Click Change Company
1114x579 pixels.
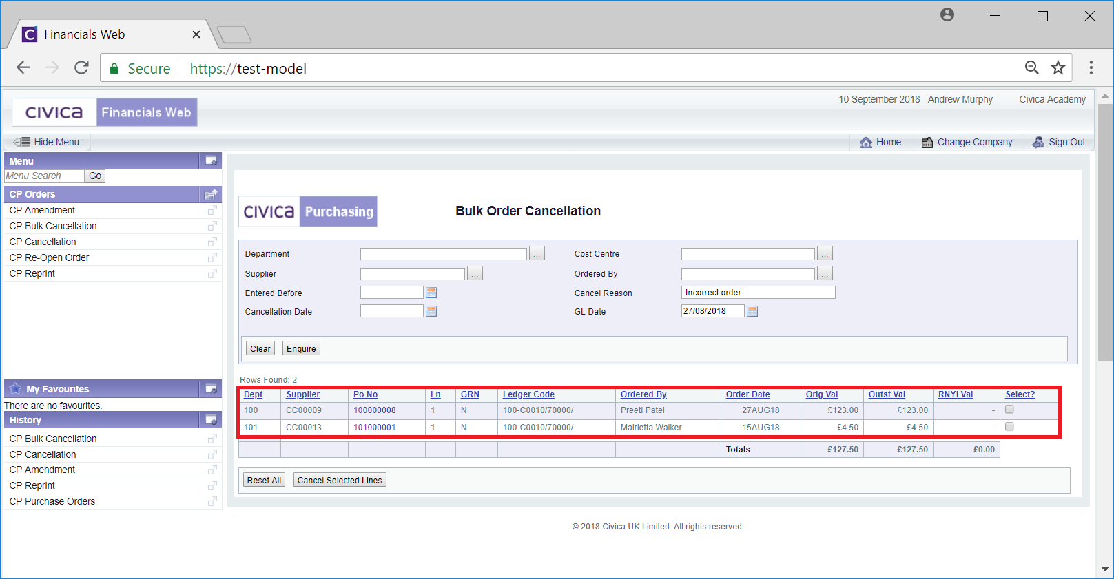pyautogui.click(x=967, y=142)
